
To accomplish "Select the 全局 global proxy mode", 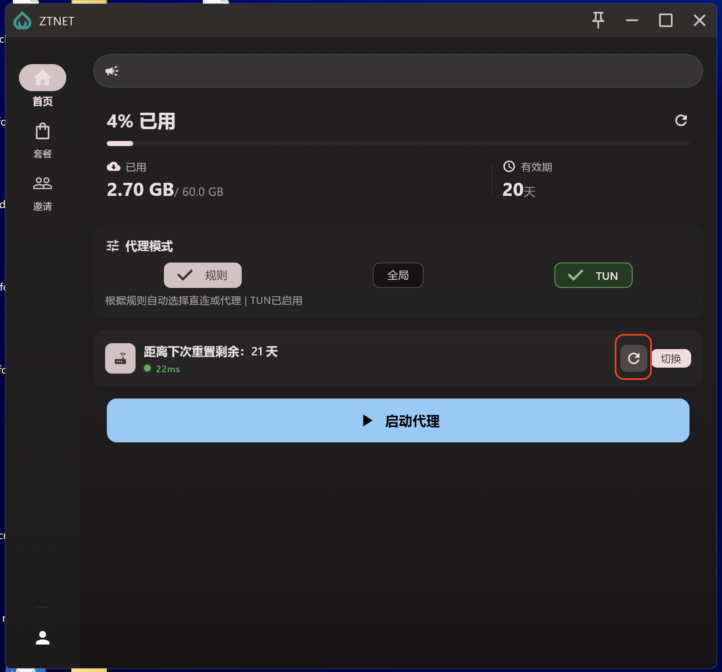I will [x=398, y=275].
